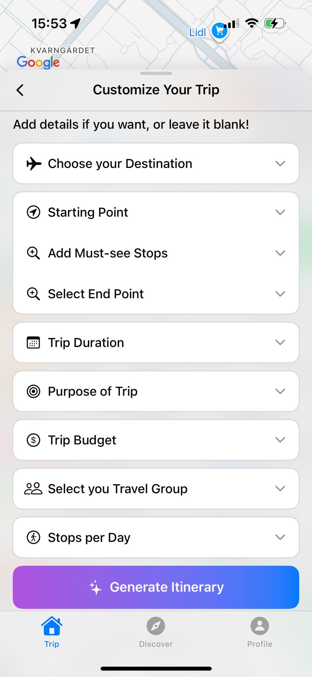
Task: Tap the Select you Travel Group label
Action: [x=118, y=489]
